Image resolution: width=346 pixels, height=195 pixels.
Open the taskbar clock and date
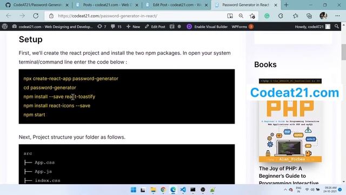pos(330,190)
